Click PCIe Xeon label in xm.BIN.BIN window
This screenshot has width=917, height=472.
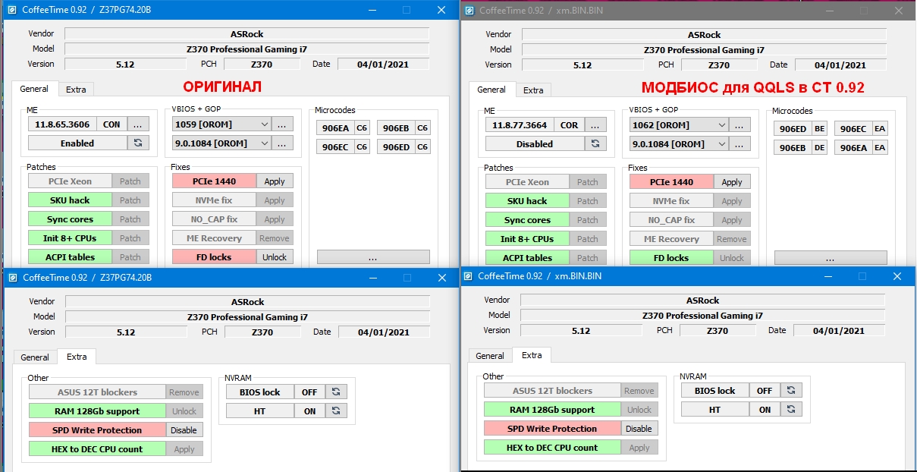pyautogui.click(x=527, y=182)
